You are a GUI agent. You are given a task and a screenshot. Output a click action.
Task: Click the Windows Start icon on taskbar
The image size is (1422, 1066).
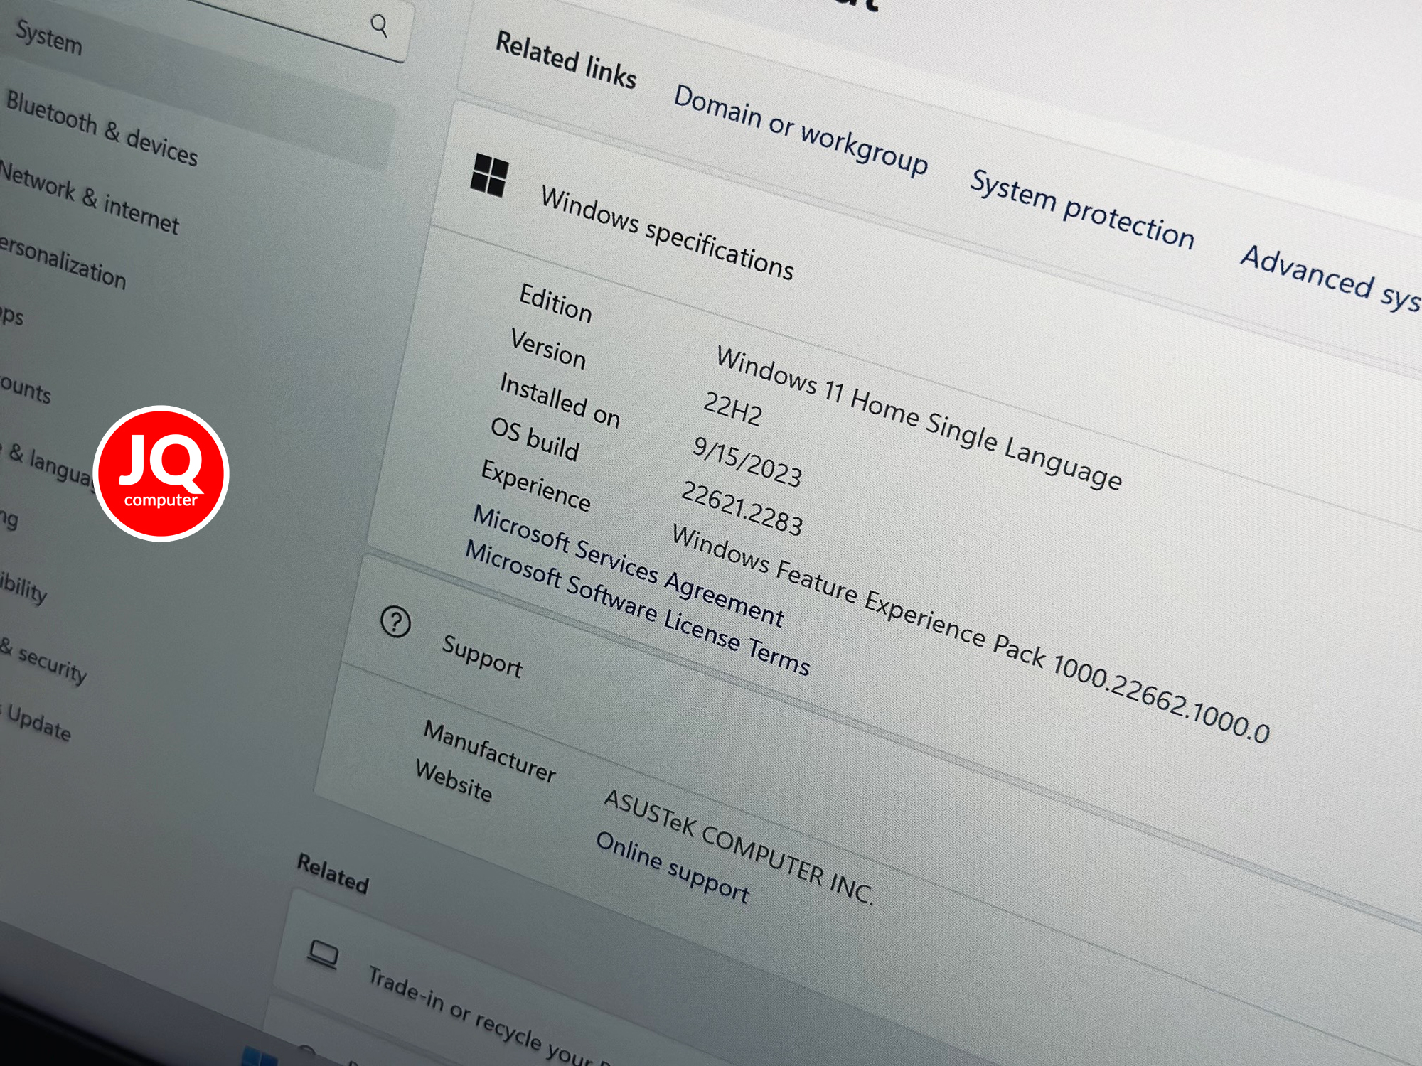pos(260,1056)
